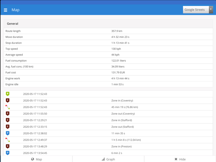Select Engine work value 4 h 13 min 44 s

point(120,78)
